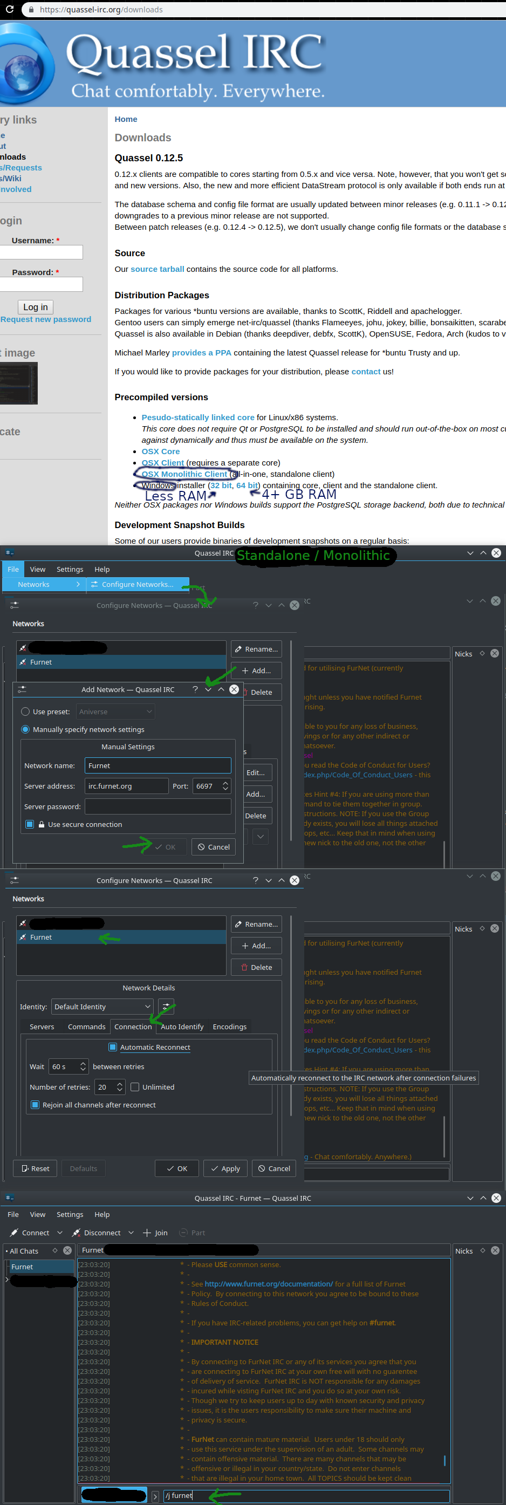
Task: Click the Join plus icon in the toolbar
Action: coord(147,1233)
